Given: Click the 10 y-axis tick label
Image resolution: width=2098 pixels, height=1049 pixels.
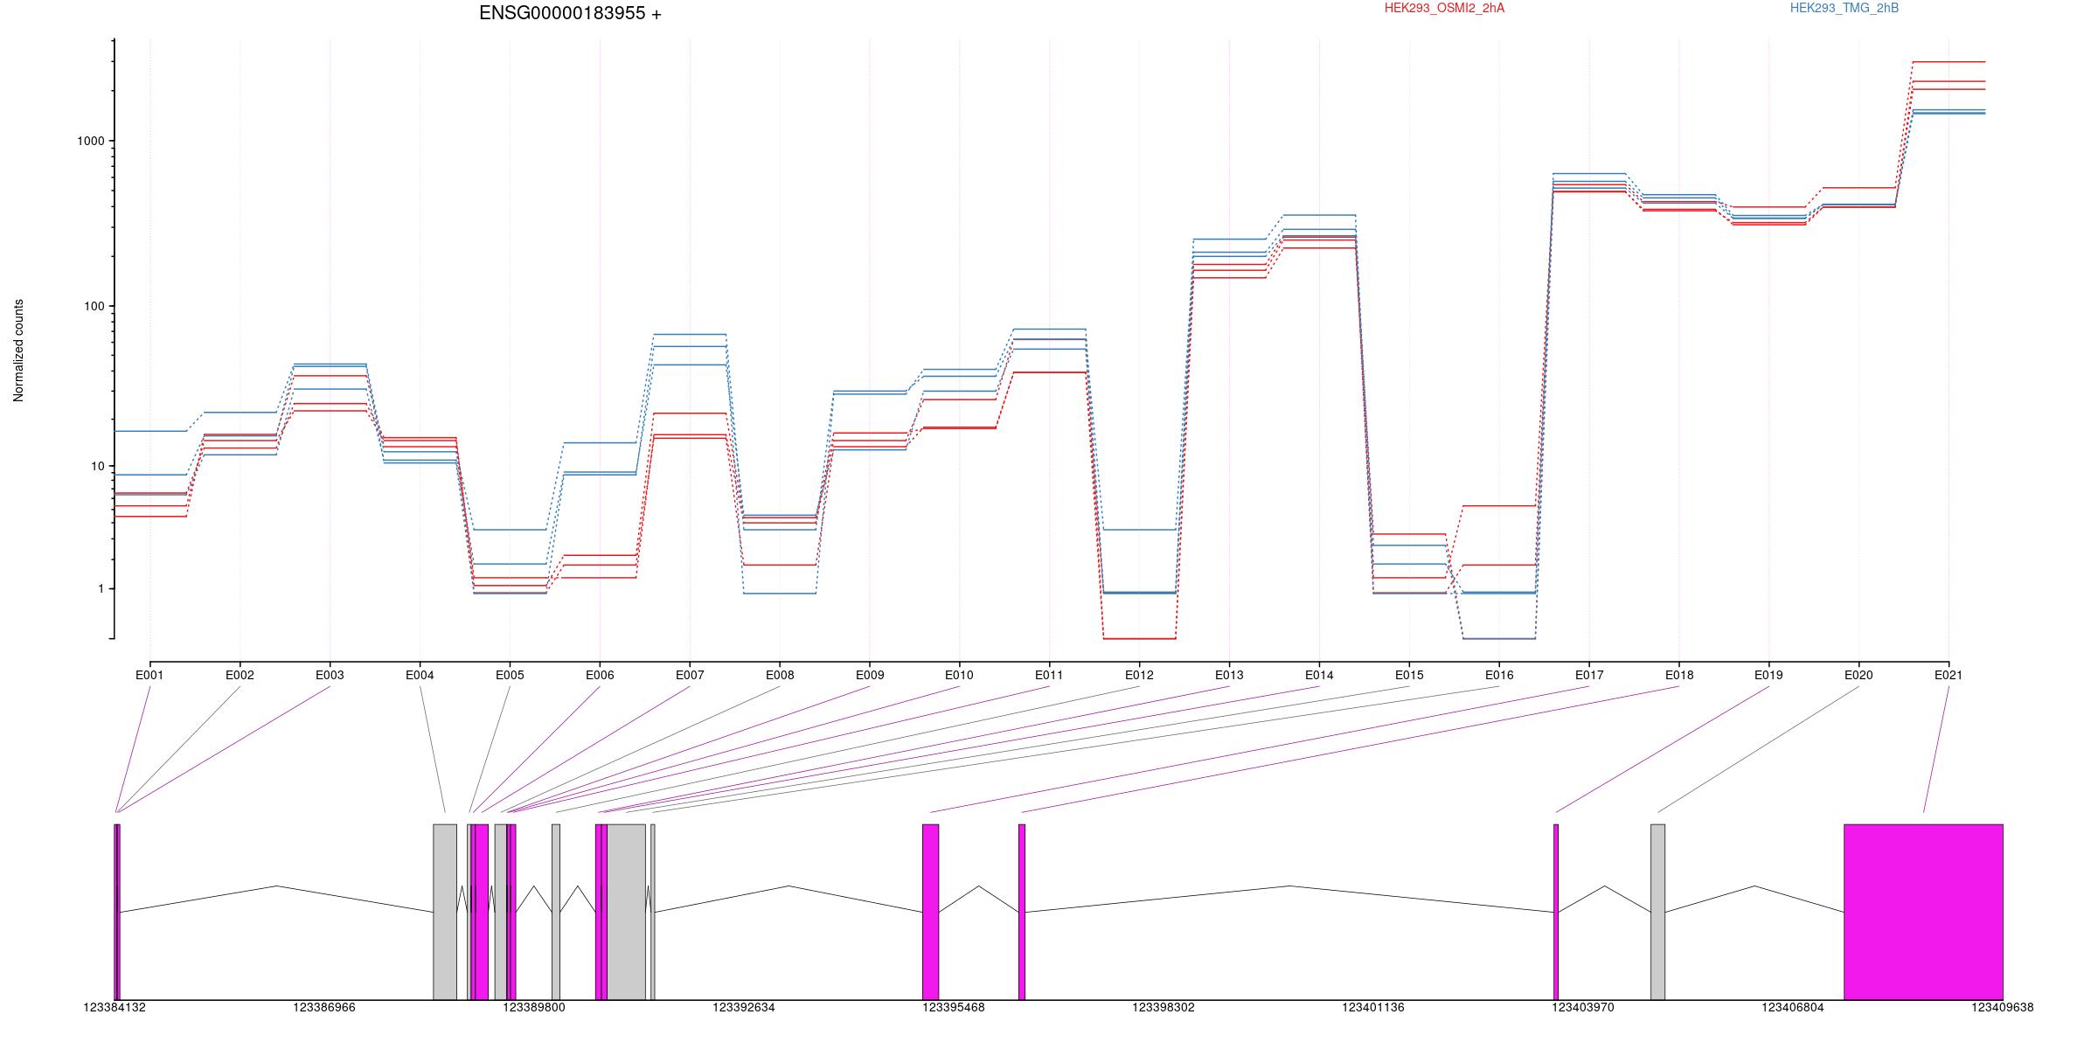Looking at the screenshot, I should tap(97, 466).
